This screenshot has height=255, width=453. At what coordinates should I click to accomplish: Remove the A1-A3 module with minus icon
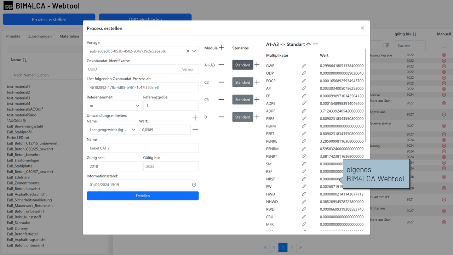click(221, 65)
